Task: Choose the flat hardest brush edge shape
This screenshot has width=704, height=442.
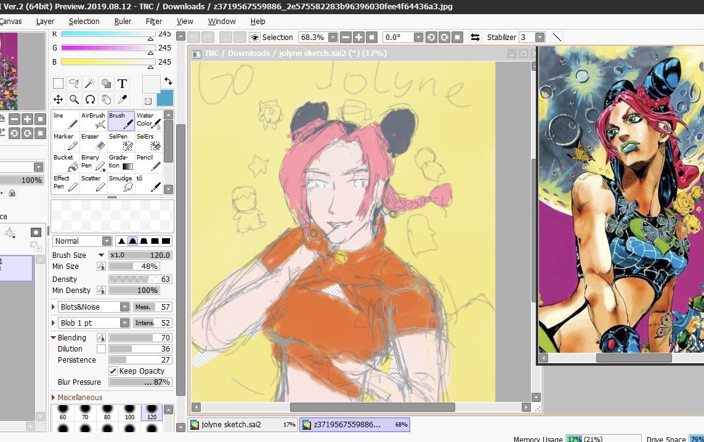Action: (166, 241)
